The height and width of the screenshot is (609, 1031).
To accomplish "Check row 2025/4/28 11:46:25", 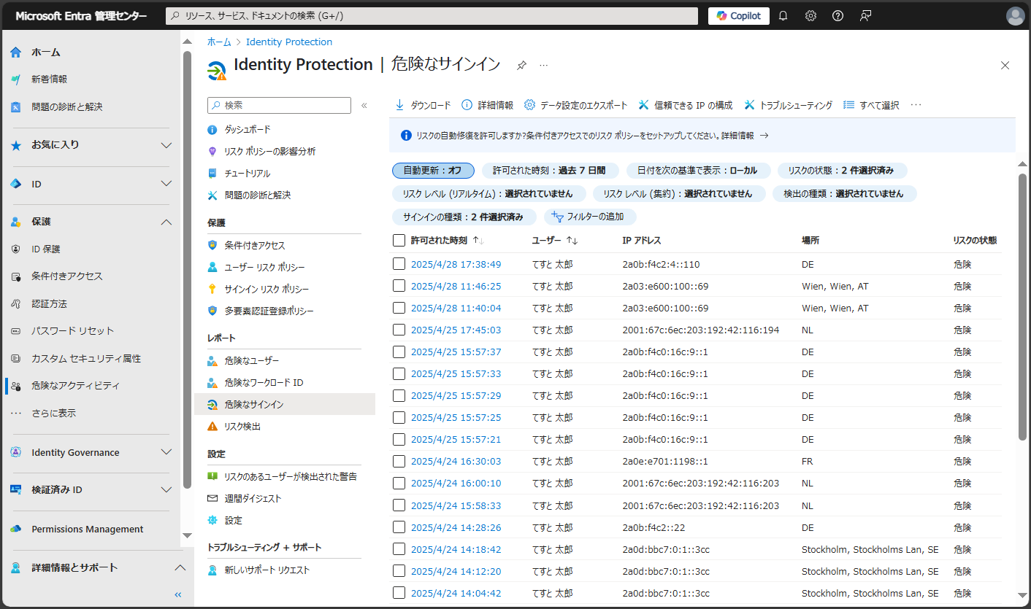I will coord(399,286).
